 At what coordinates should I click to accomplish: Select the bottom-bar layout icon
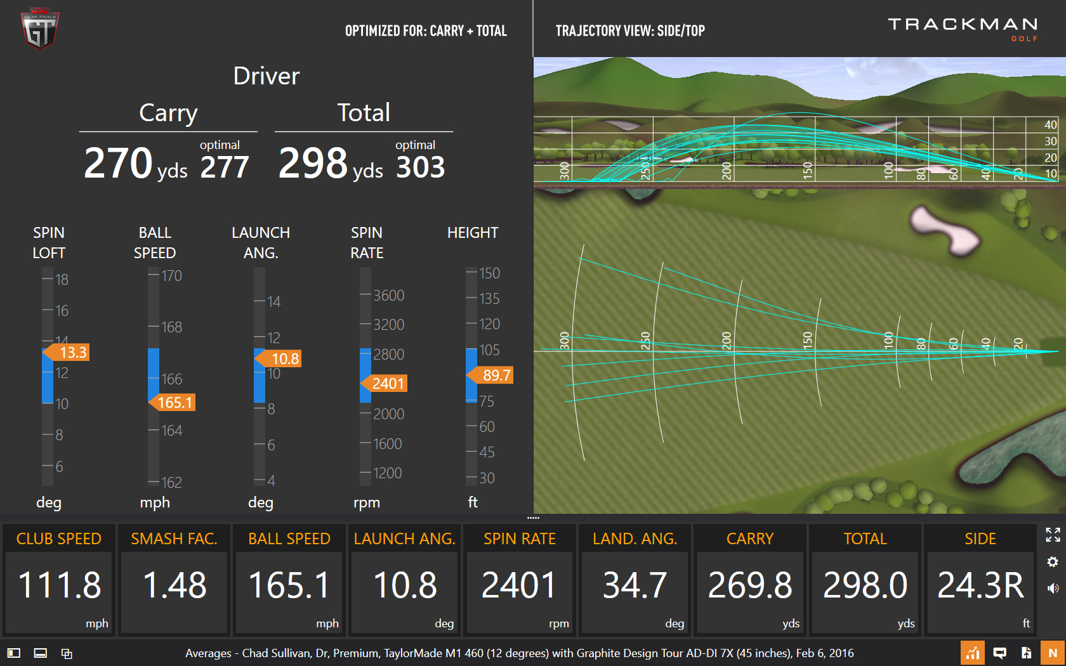point(40,653)
